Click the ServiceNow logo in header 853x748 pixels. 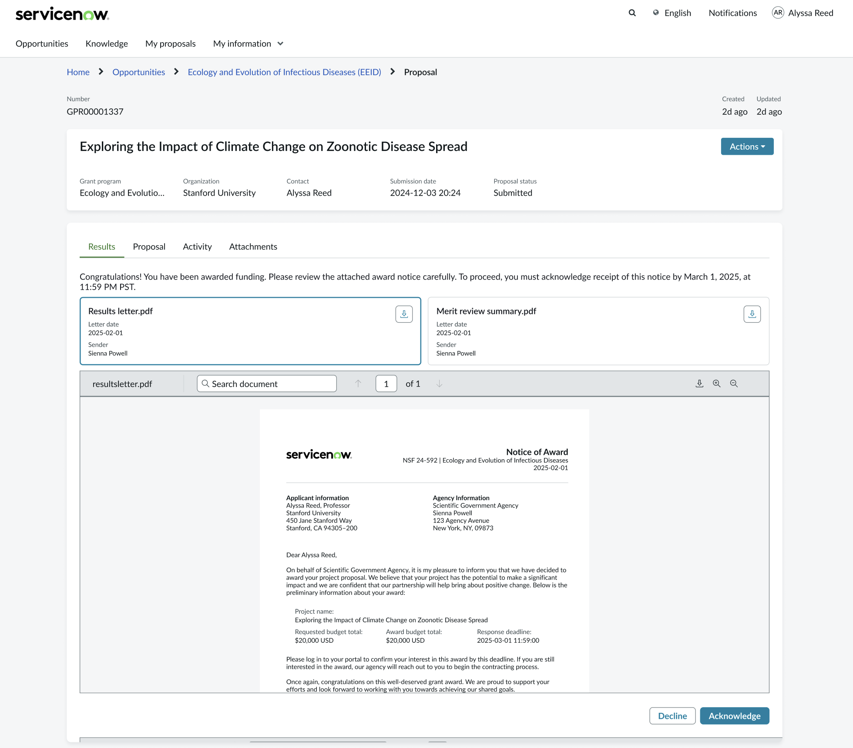point(62,14)
